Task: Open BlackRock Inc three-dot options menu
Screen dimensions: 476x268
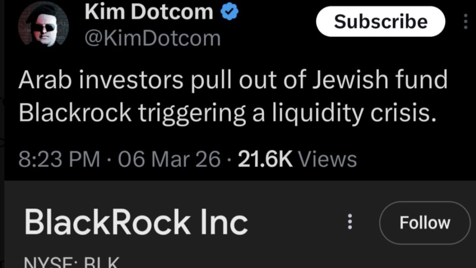Action: pos(349,222)
